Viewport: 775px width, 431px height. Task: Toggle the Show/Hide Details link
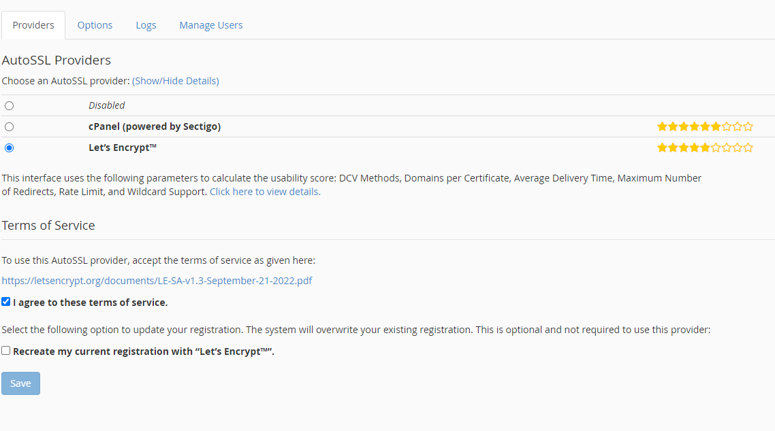(176, 81)
